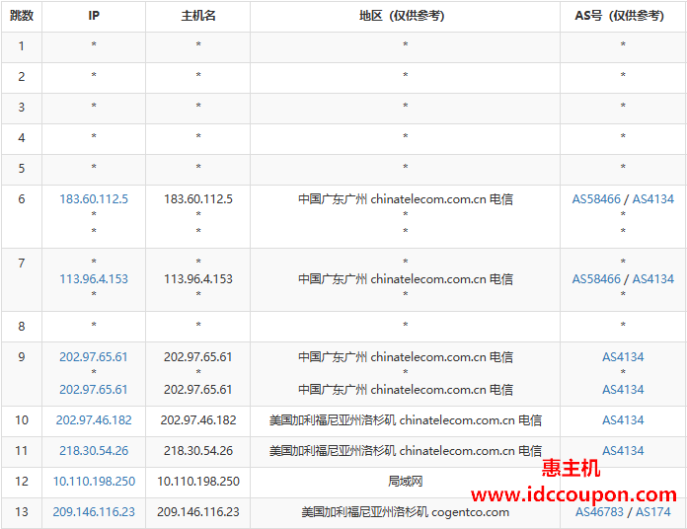Image resolution: width=687 pixels, height=529 pixels.
Task: Open IP link 113.96.4.153 in hop 7
Action: (x=94, y=279)
